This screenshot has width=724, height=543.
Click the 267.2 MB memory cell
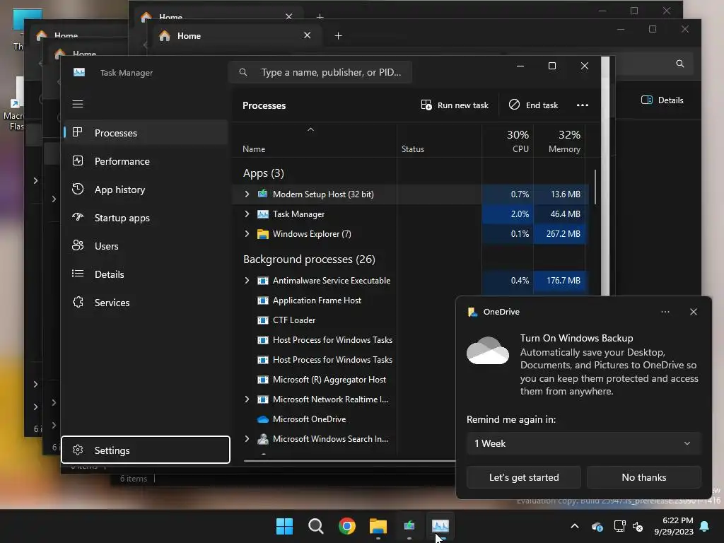(x=560, y=233)
